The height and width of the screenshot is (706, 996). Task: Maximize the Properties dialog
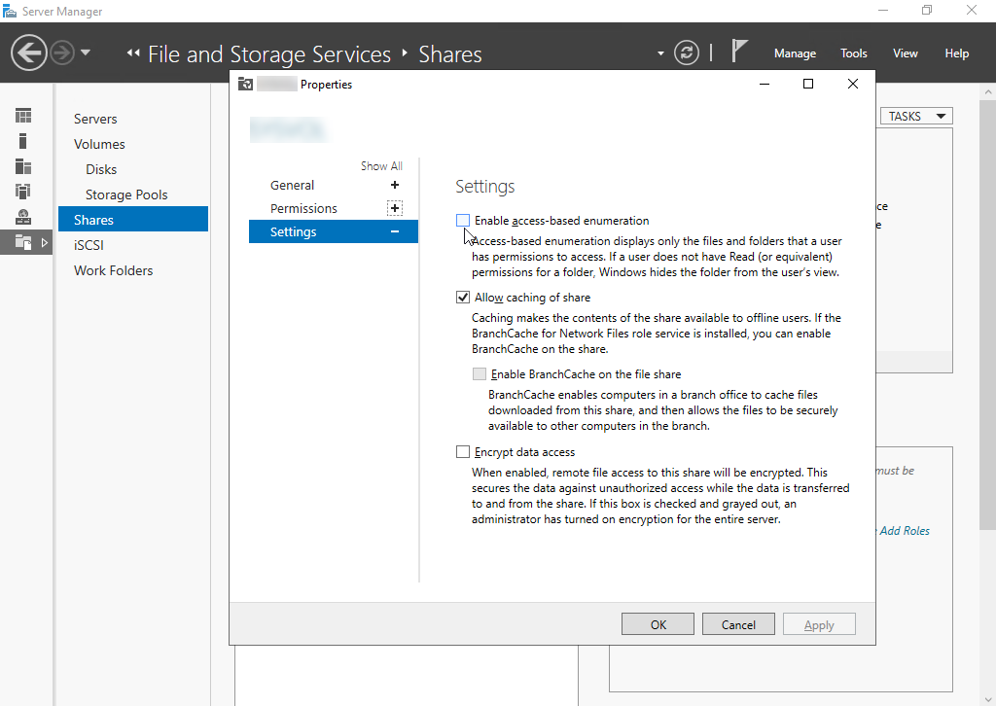[x=808, y=84]
